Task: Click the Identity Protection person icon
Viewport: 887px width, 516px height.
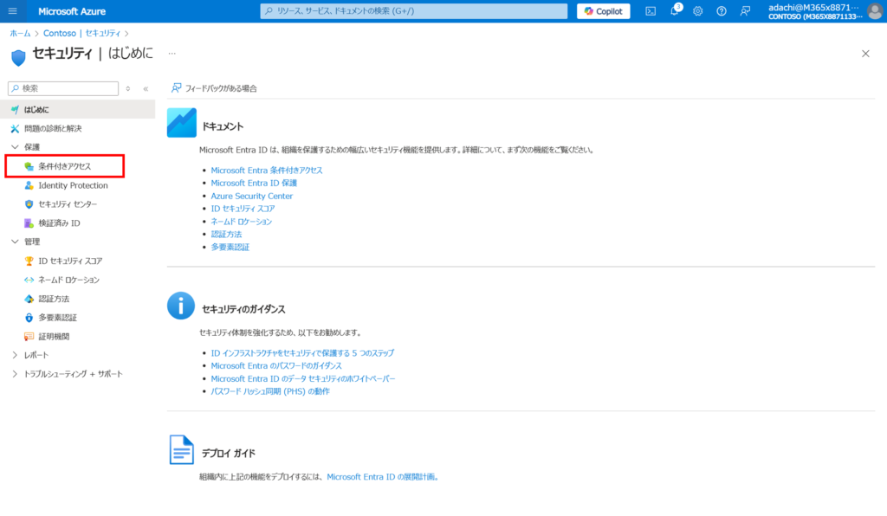Action: 29,185
